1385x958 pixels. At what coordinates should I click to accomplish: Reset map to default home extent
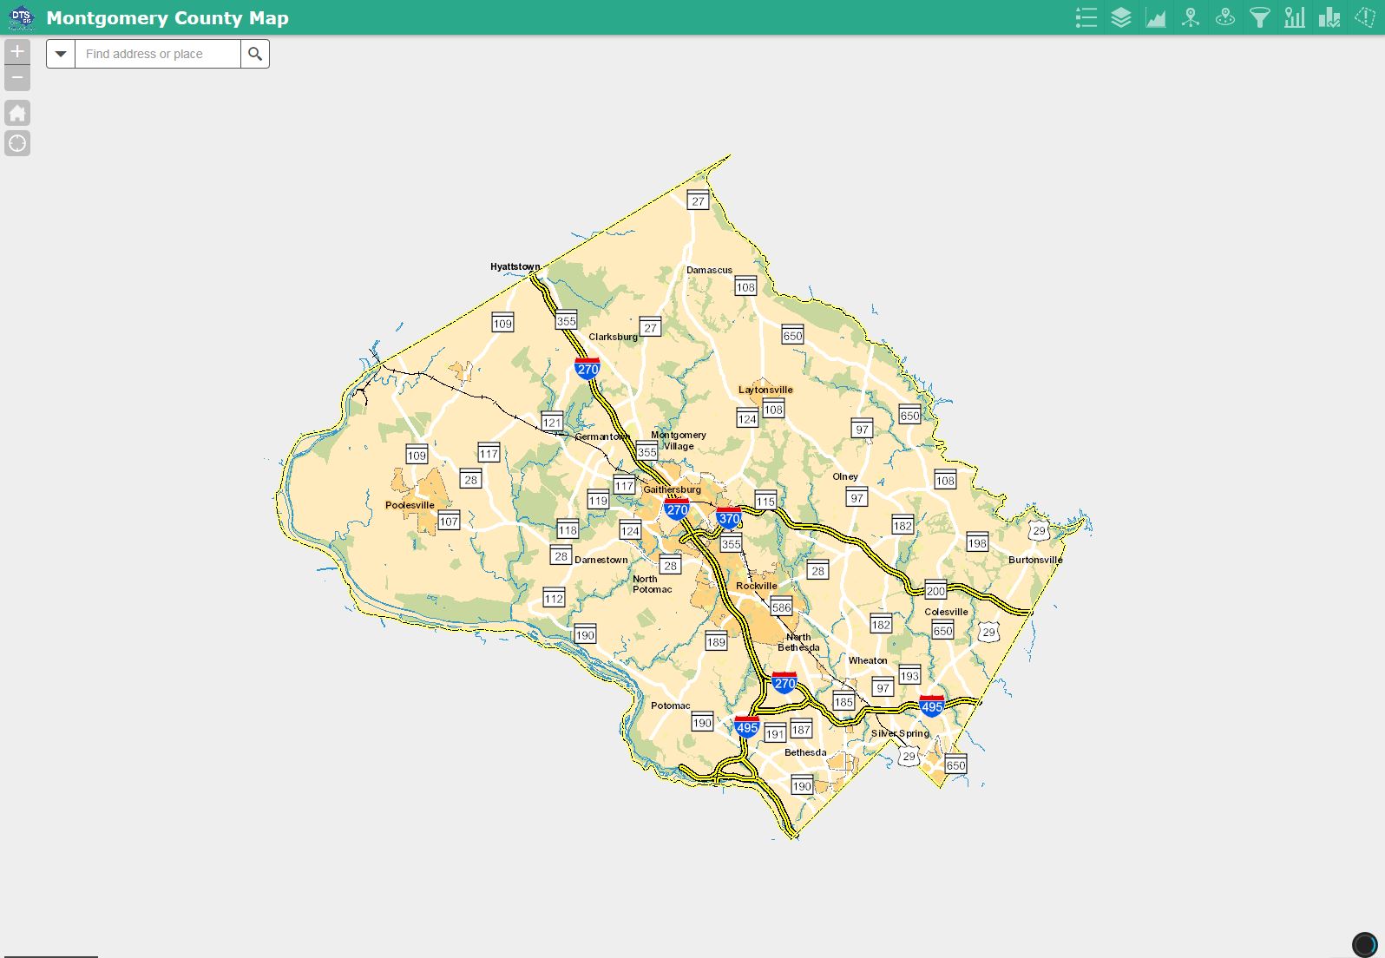point(17,113)
